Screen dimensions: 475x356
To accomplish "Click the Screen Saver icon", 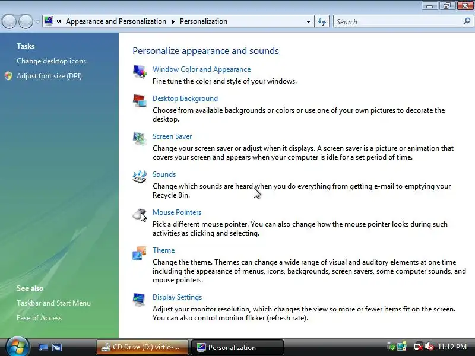I will (x=140, y=139).
